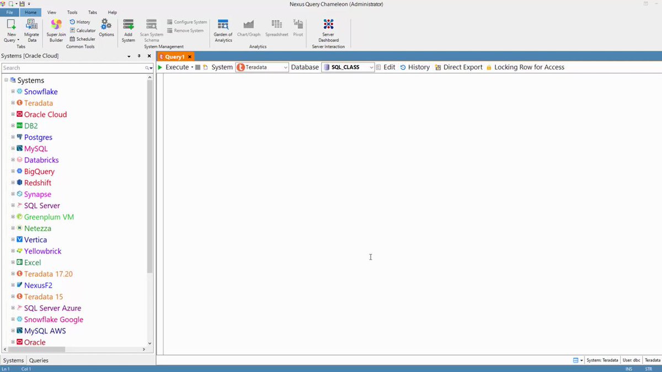Close the Query1 tab
The image size is (662, 372).
point(190,57)
